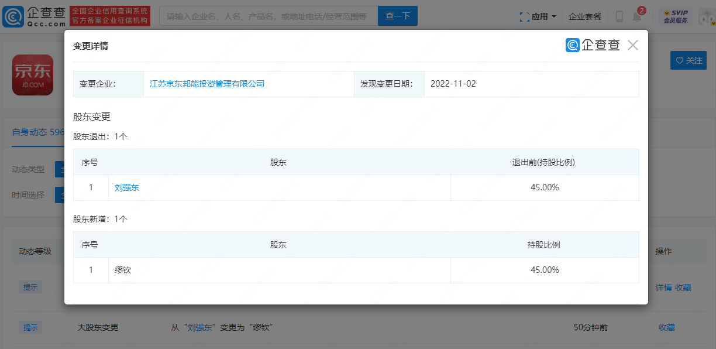The width and height of the screenshot is (716, 349).
Task: Click the 企查查 logo inside the dialog
Action: pos(593,46)
